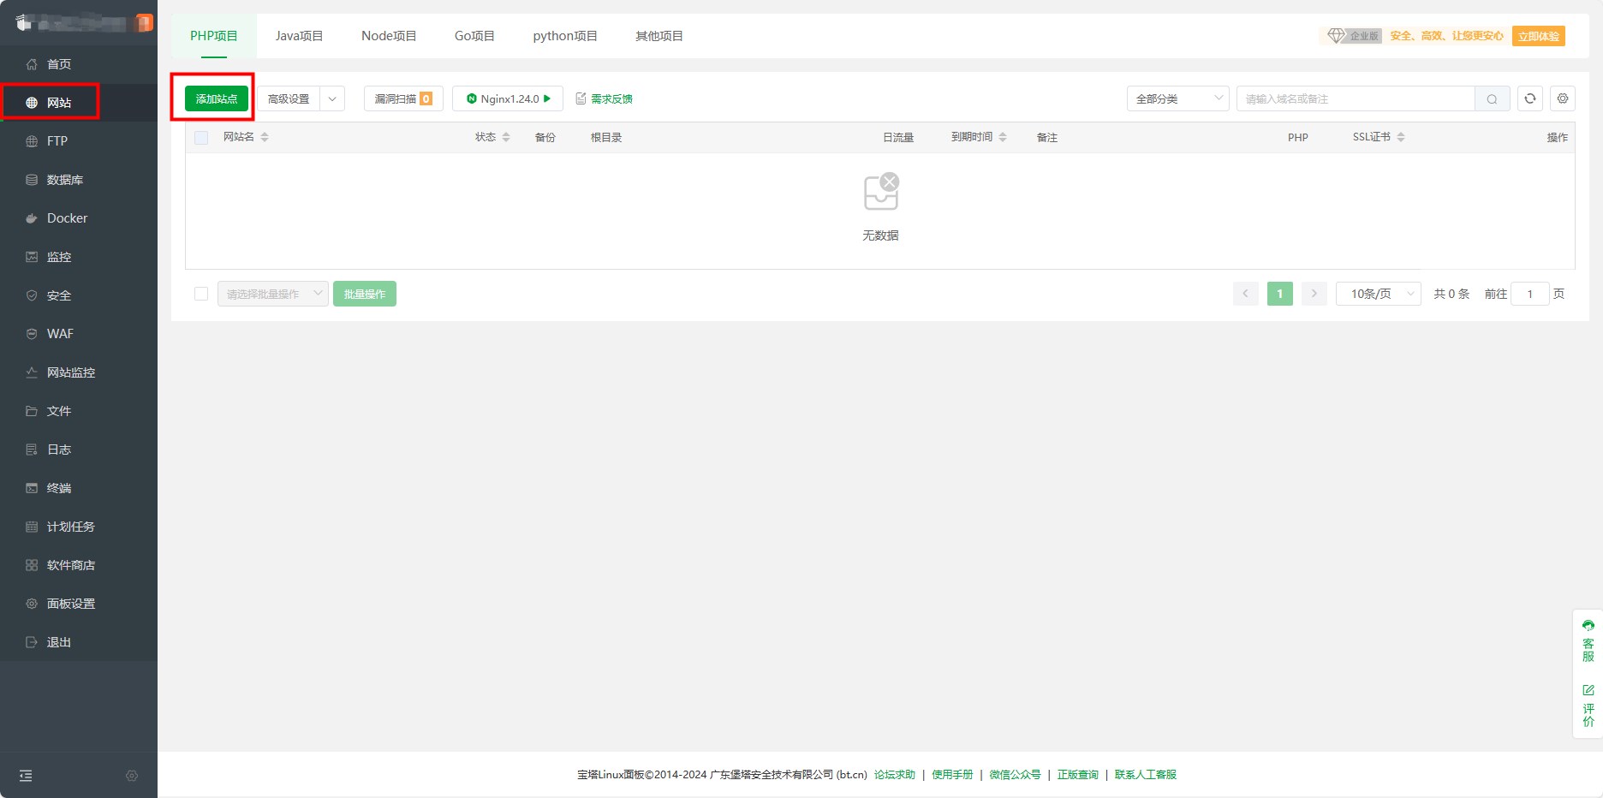
Task: Click the 根目录 column header
Action: tap(606, 137)
